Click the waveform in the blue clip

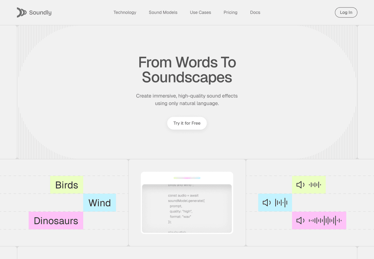(x=281, y=203)
